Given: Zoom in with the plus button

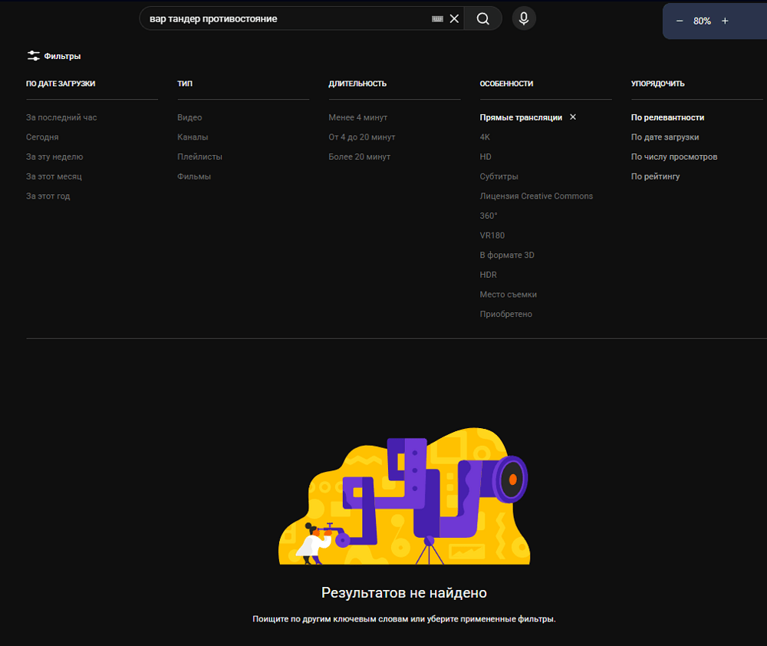Looking at the screenshot, I should click(x=725, y=21).
